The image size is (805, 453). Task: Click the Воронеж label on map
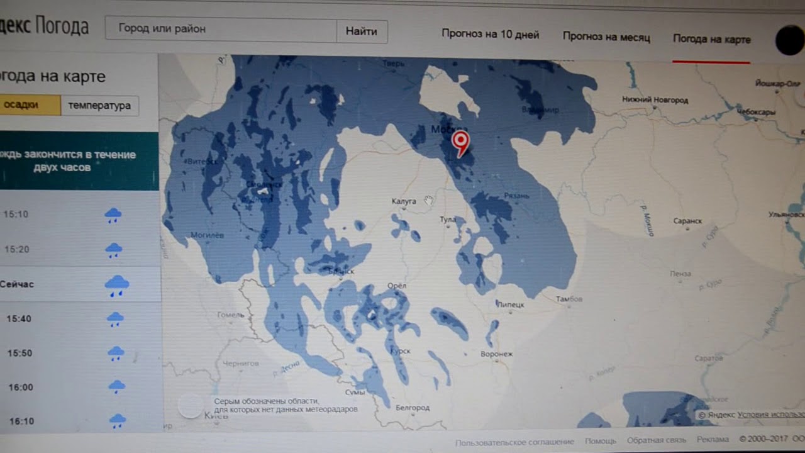coord(496,354)
